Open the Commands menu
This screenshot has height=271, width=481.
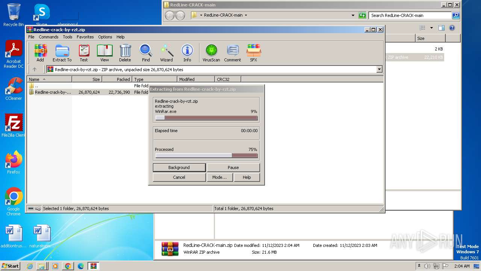click(x=48, y=37)
